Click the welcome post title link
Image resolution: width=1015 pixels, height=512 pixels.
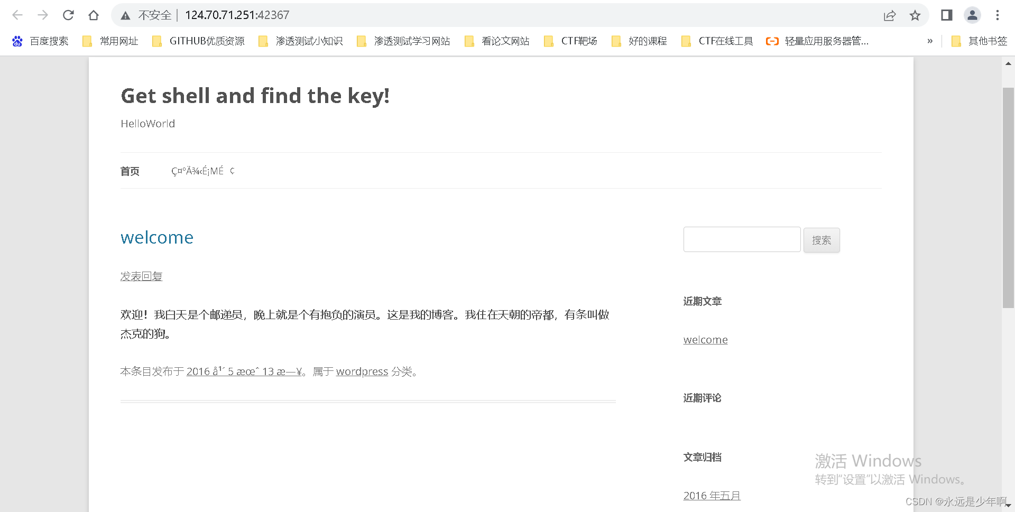(x=156, y=237)
